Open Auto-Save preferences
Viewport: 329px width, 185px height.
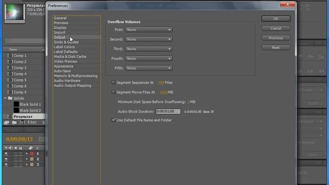[62, 71]
